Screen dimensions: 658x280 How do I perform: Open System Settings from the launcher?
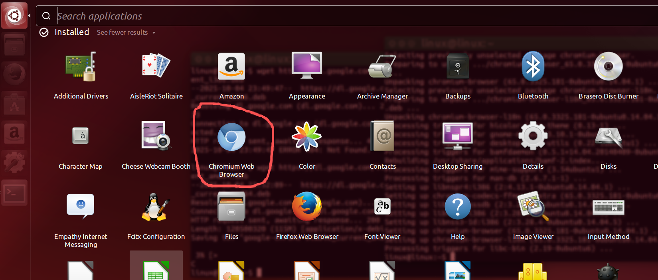(x=14, y=163)
